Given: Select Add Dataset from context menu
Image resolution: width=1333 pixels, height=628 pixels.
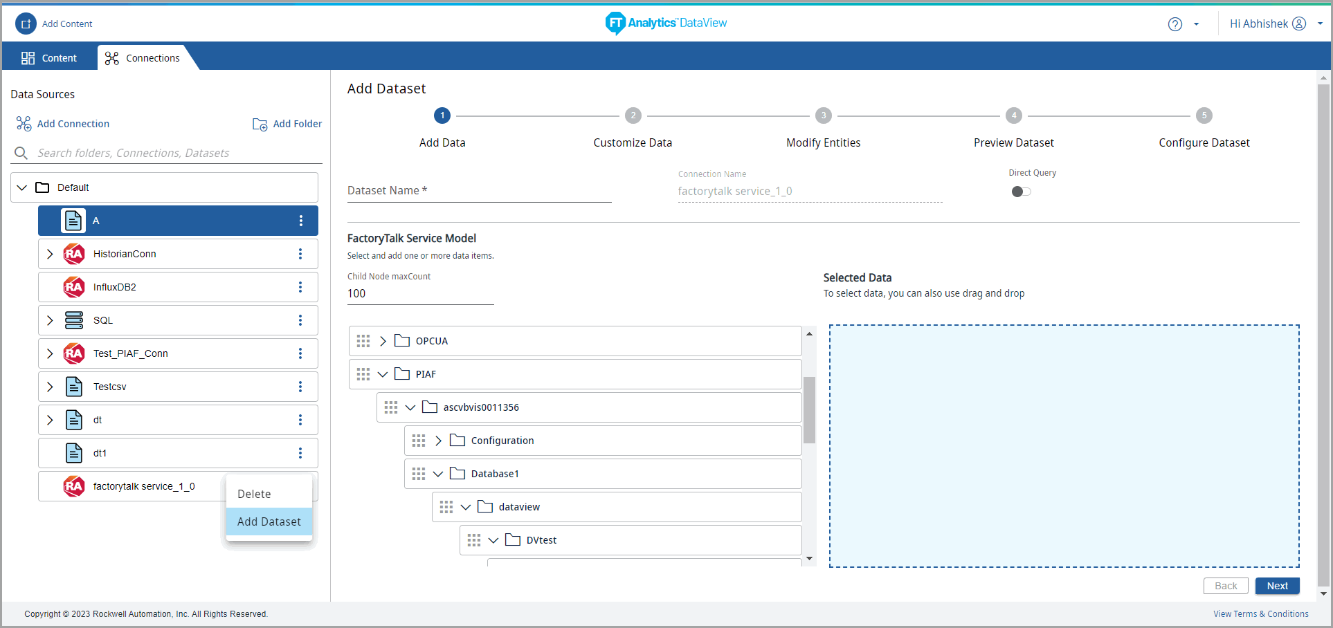Looking at the screenshot, I should 269,521.
